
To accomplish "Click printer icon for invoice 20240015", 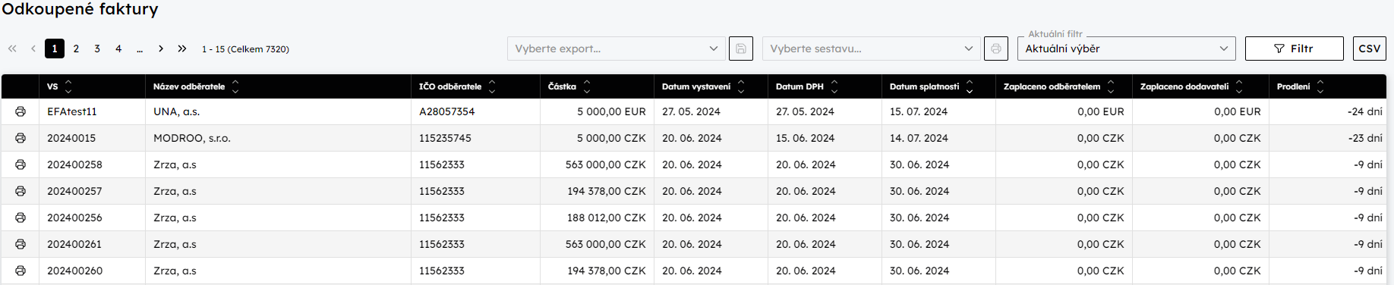I will coord(20,138).
